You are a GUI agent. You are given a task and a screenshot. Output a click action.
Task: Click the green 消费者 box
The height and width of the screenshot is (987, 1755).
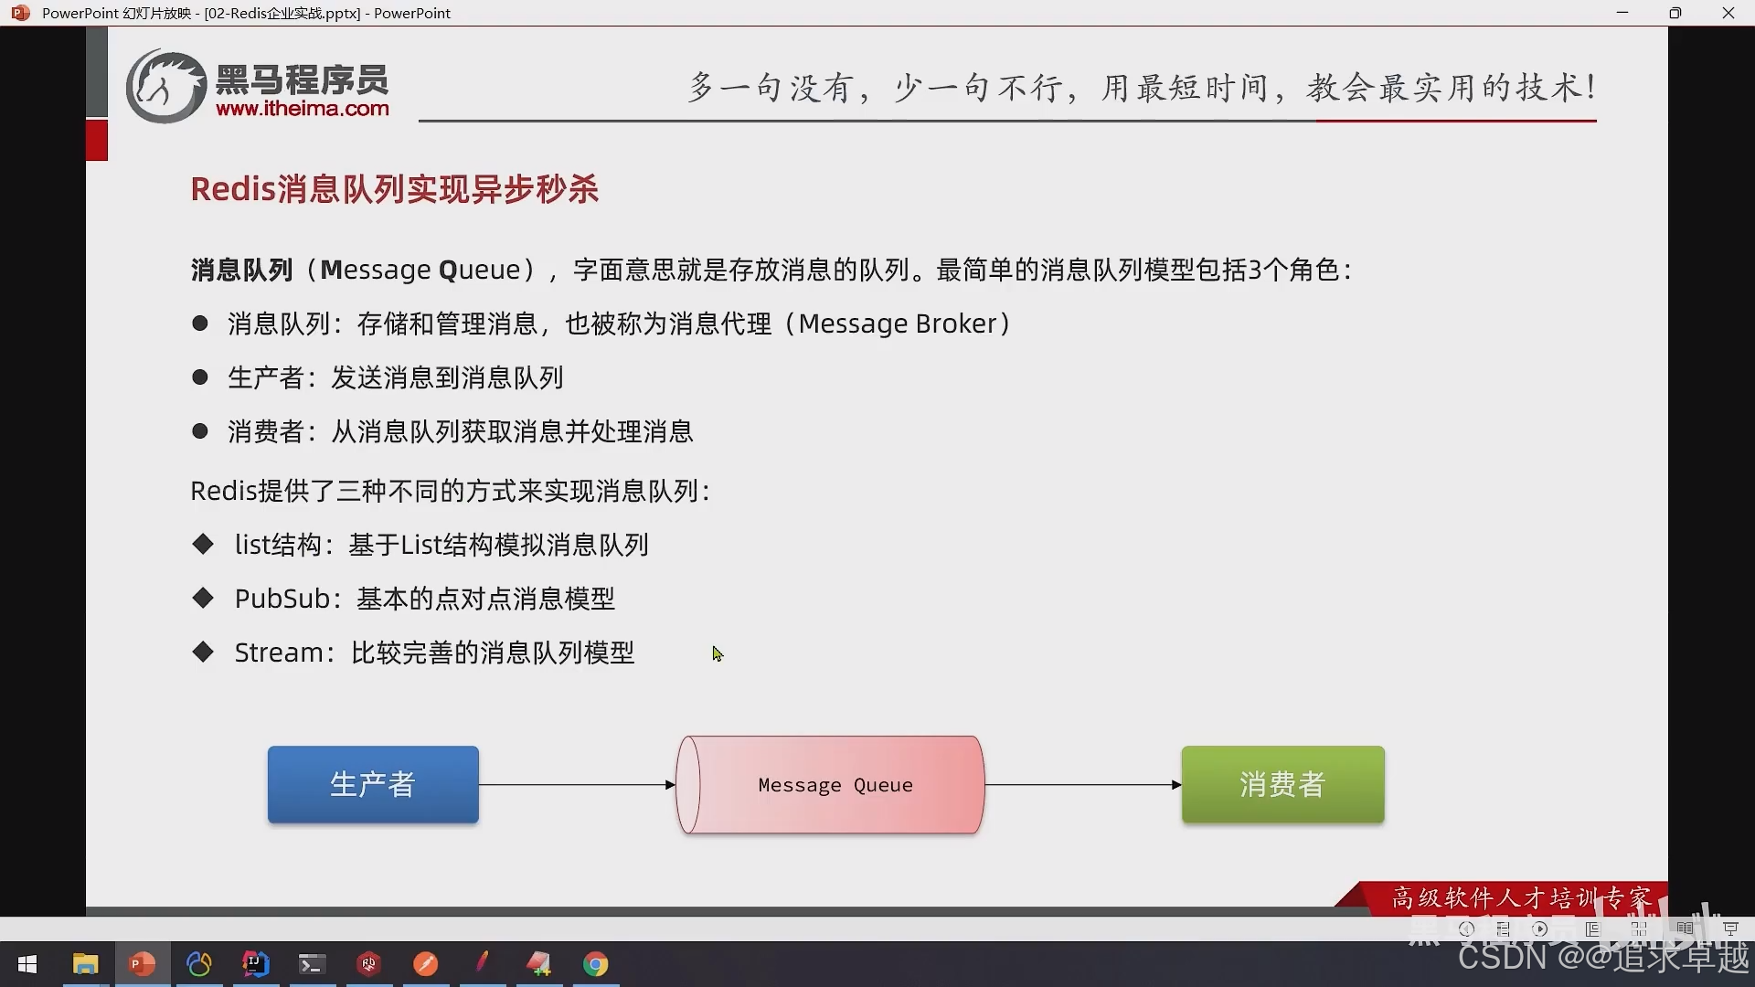tap(1282, 785)
